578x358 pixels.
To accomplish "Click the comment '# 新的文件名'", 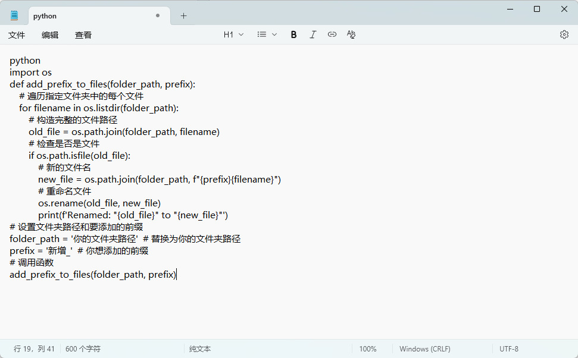I will [64, 168].
